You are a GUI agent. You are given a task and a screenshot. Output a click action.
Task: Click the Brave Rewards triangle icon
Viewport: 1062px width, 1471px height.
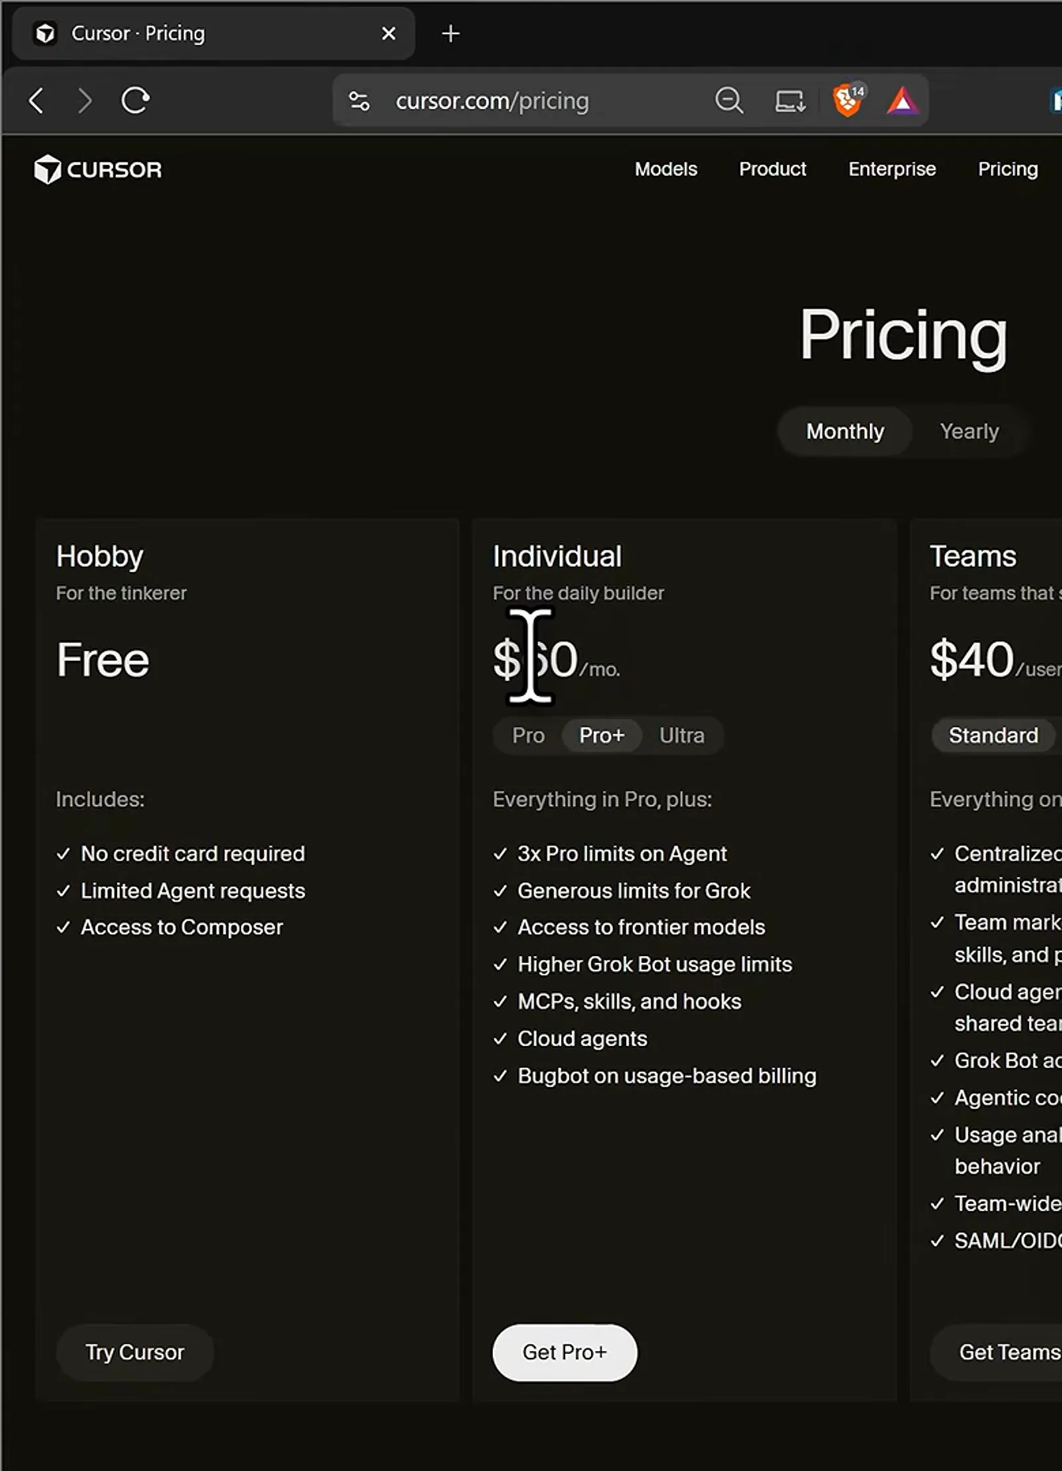click(902, 101)
